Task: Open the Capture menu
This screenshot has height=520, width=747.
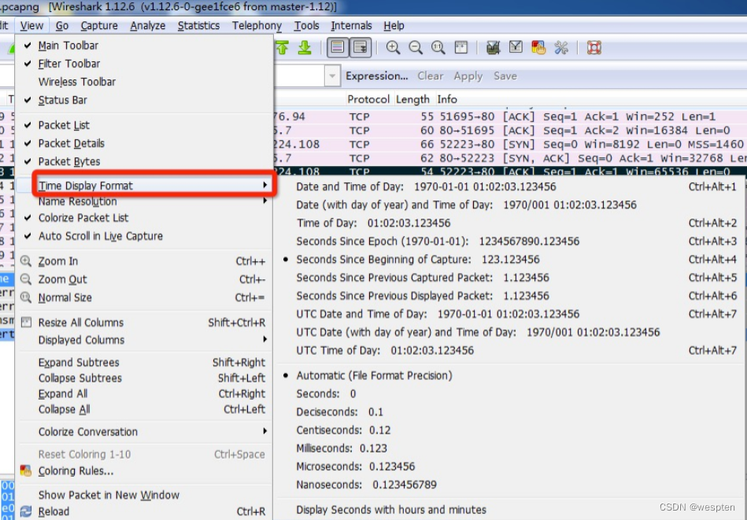Action: point(99,26)
